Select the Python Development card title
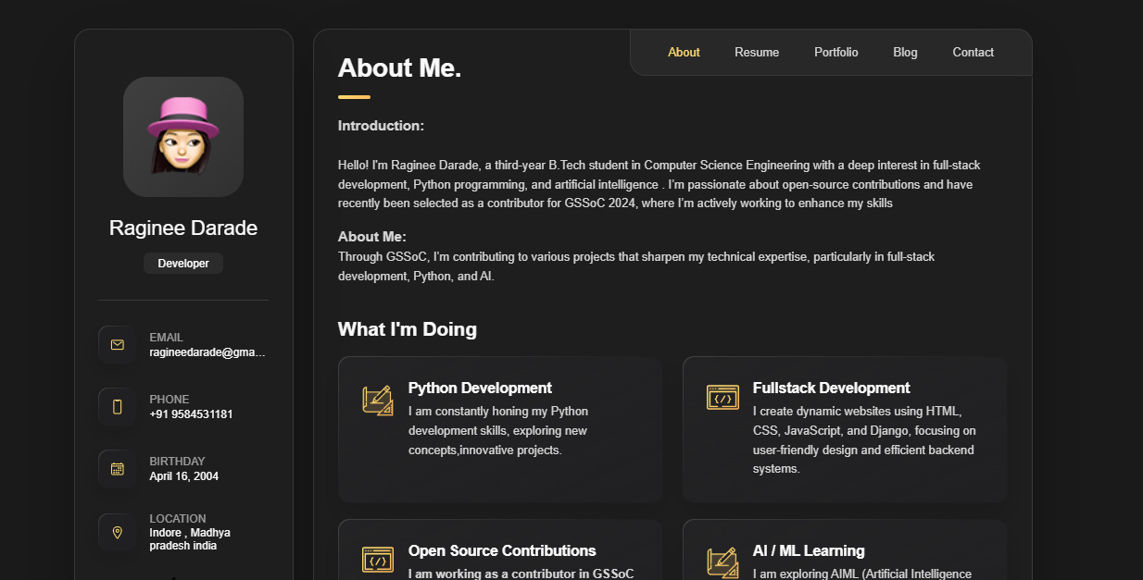 (x=480, y=388)
